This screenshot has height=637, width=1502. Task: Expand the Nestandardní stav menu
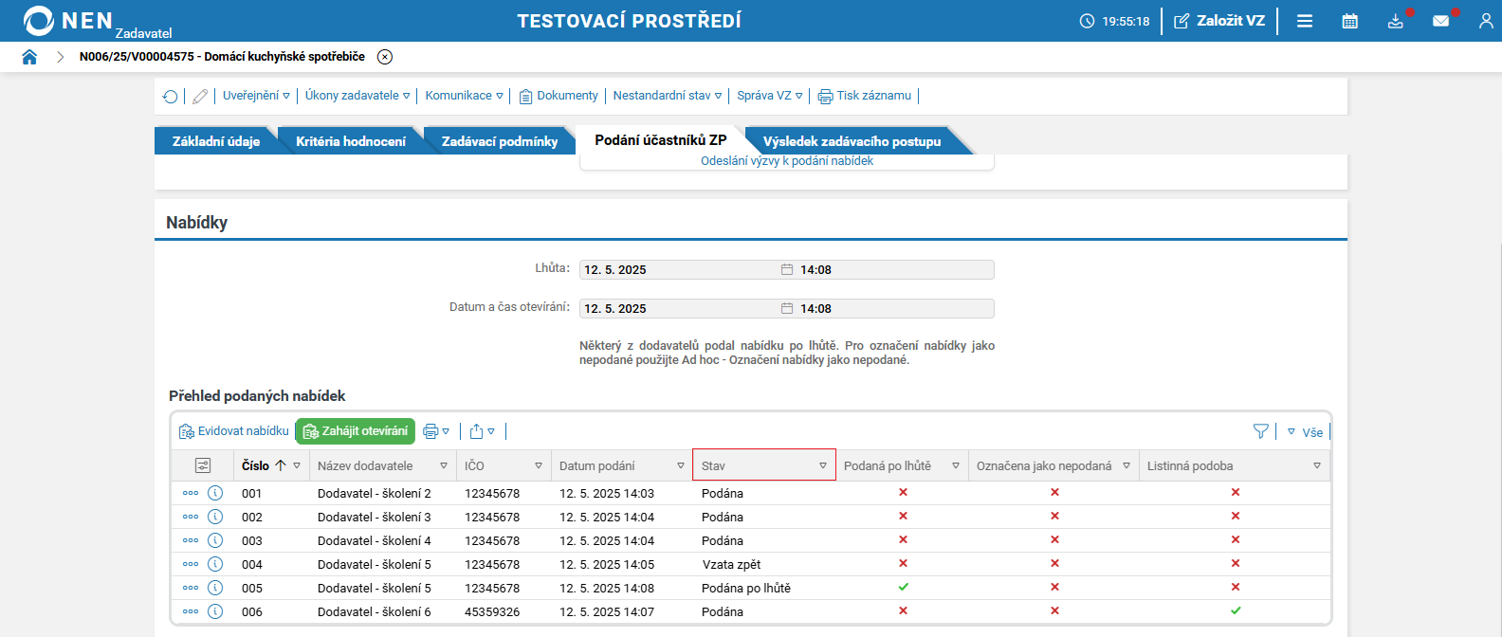pyautogui.click(x=668, y=96)
